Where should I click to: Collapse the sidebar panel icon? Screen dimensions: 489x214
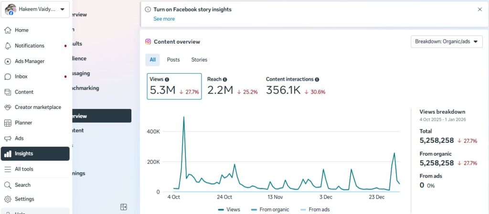click(124, 207)
